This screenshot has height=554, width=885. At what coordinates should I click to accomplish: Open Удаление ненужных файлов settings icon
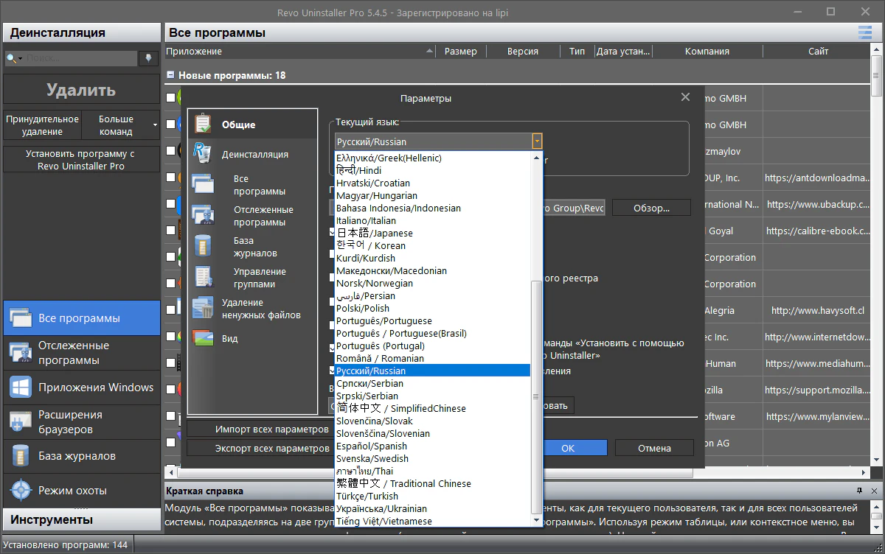[x=203, y=308]
